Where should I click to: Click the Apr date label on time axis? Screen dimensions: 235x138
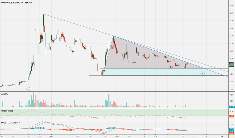(222, 136)
